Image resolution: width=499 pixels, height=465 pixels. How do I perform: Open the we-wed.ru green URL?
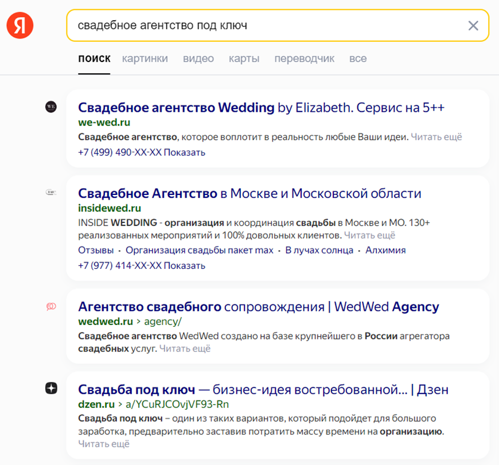[104, 123]
